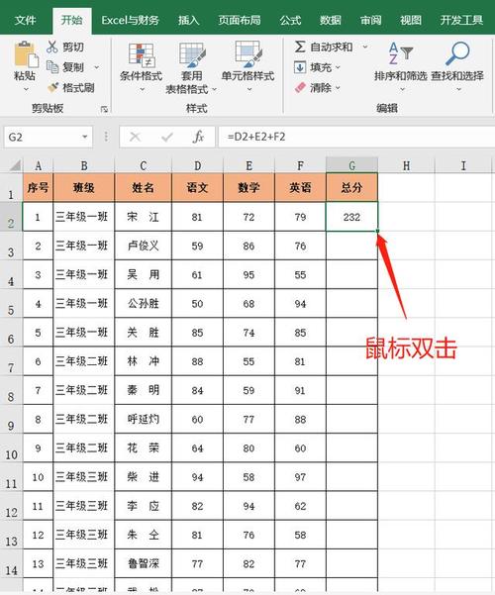495x595 pixels.
Task: Click the AutoSum sigma icon
Action: (300, 47)
